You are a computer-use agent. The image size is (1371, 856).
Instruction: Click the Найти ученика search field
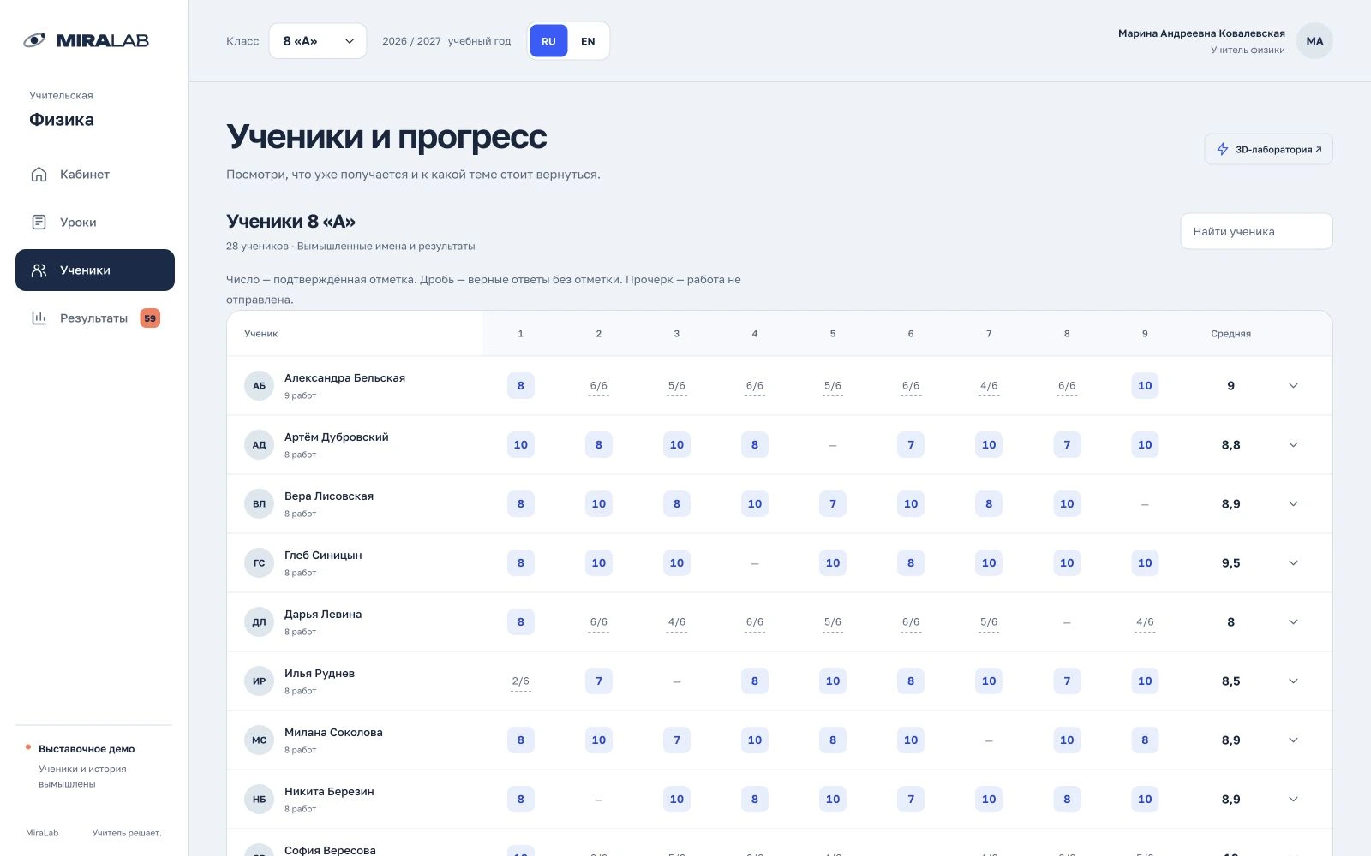[x=1256, y=231]
